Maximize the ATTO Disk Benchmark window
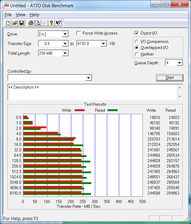The height and width of the screenshot is (224, 191). coord(166,4)
